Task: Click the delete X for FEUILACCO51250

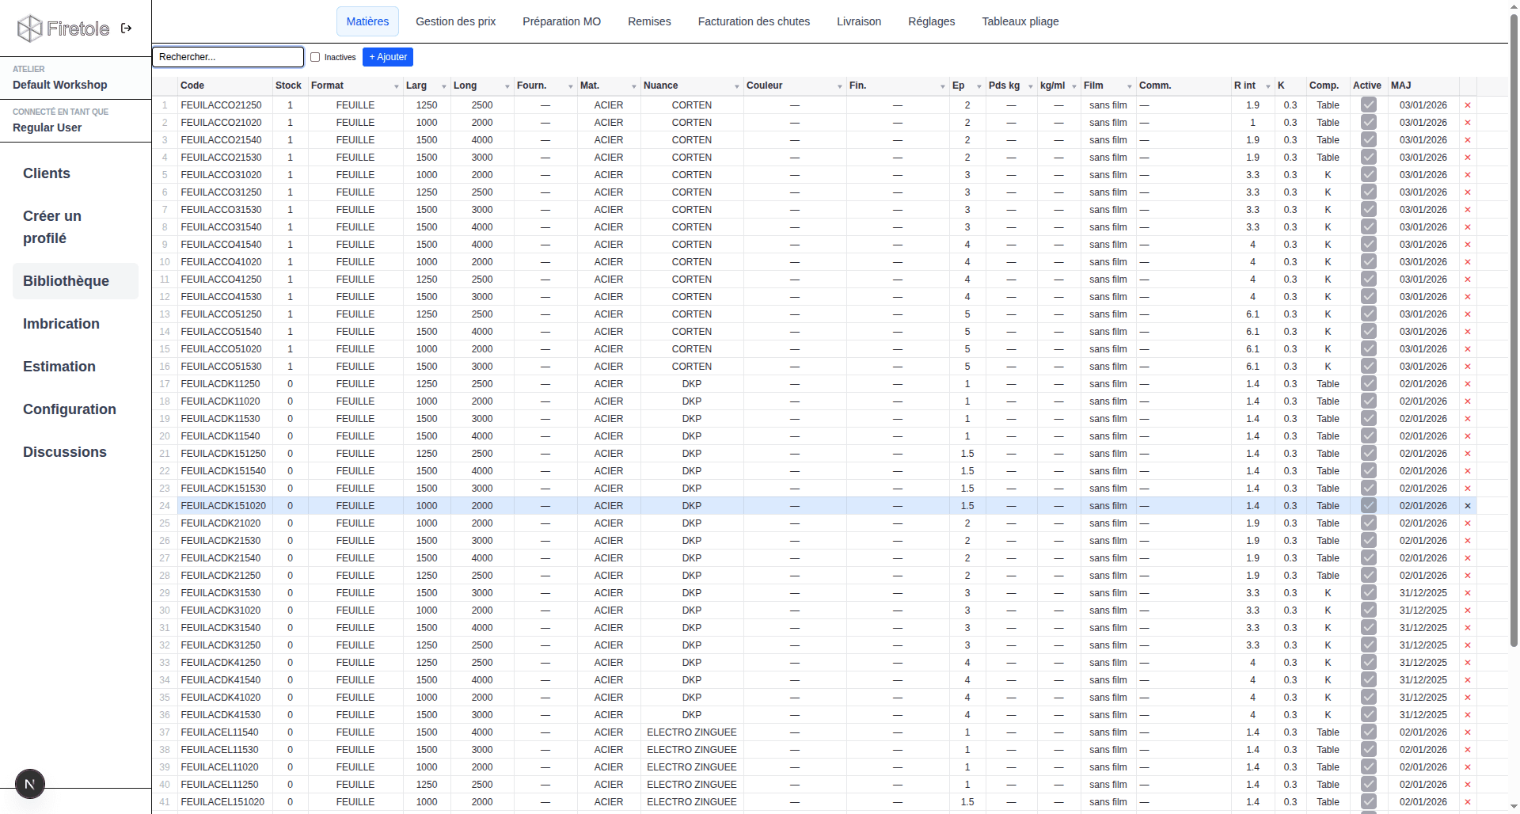Action: click(x=1468, y=314)
